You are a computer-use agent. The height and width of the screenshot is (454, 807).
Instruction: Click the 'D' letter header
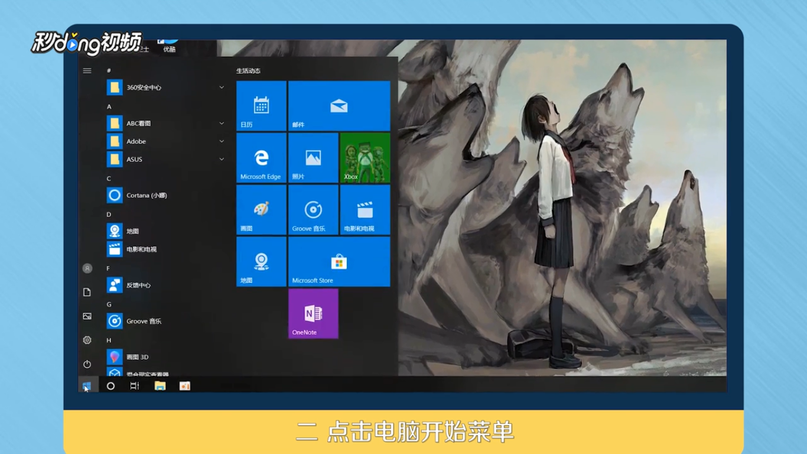coord(109,215)
